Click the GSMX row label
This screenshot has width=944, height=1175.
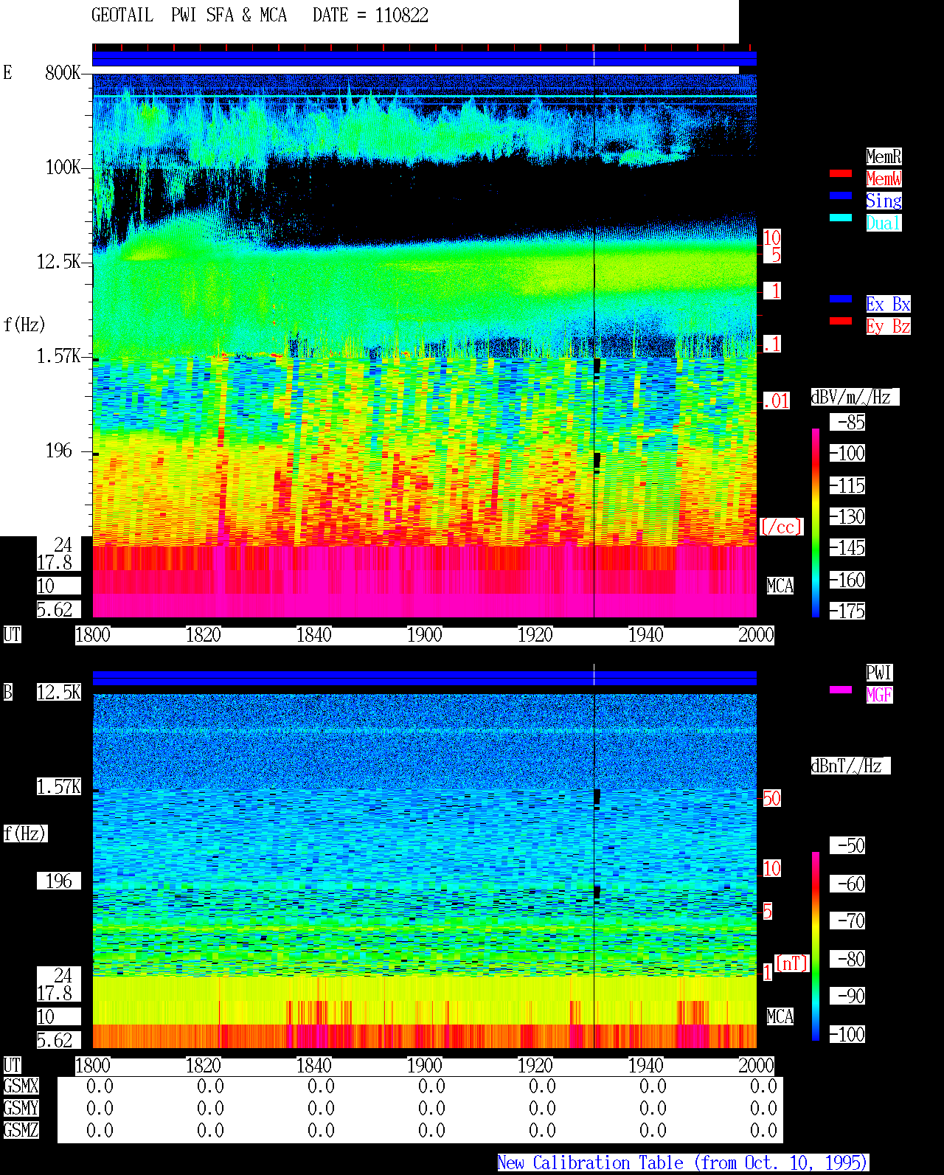click(x=21, y=1086)
